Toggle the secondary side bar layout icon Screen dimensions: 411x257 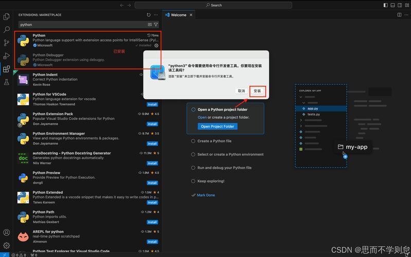(400, 5)
